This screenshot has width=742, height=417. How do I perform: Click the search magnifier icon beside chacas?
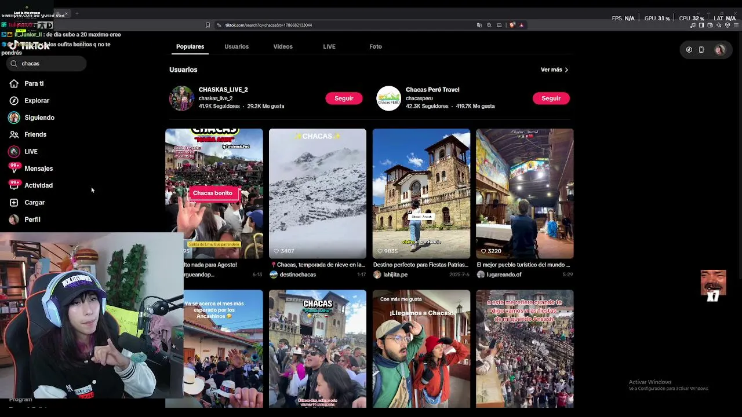(14, 64)
